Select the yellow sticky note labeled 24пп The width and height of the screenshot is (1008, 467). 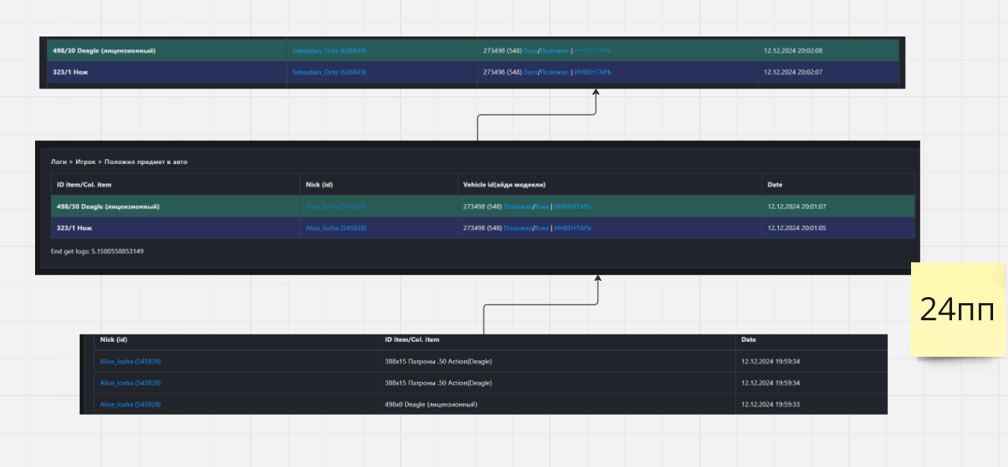coord(957,309)
